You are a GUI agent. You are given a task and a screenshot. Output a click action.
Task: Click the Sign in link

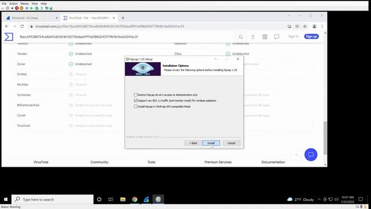click(x=293, y=36)
